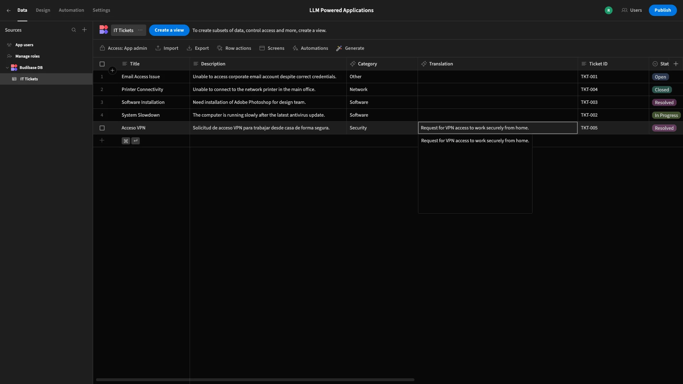Open the Description column header menu

coord(268,64)
